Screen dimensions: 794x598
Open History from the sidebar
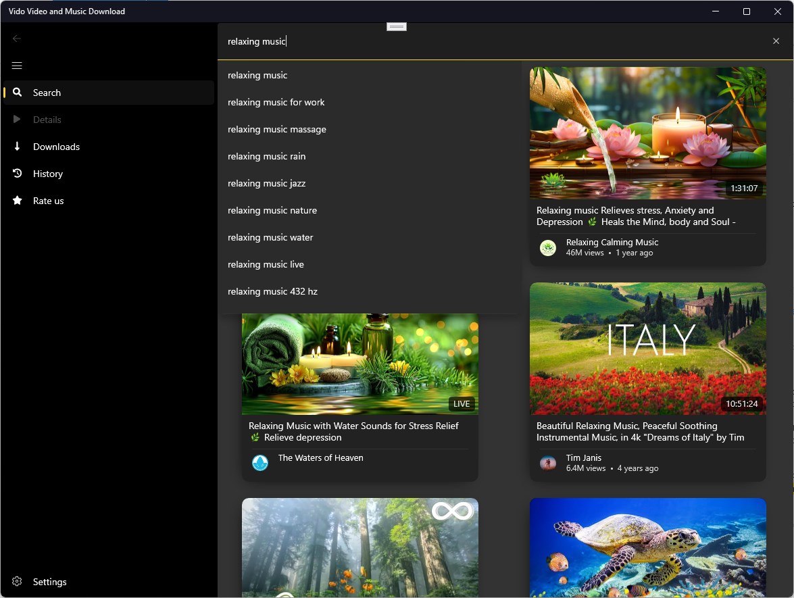[x=47, y=174]
